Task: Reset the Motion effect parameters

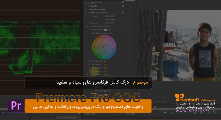Action: (x=123, y=2)
